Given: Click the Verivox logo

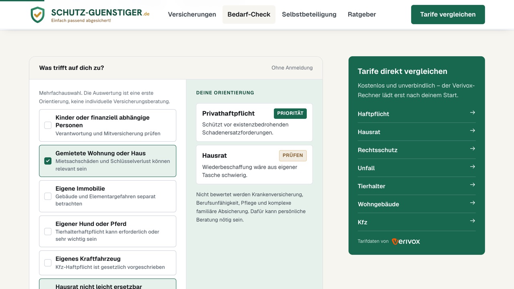Looking at the screenshot, I should 406,241.
